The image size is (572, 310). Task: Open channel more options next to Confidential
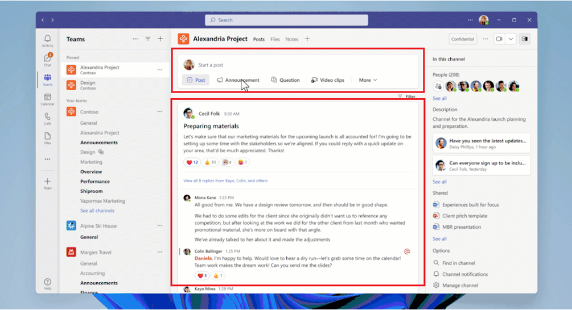coord(485,39)
